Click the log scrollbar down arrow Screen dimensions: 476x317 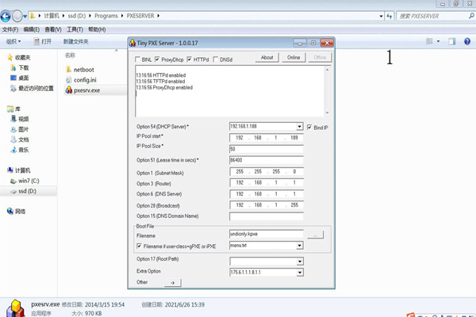327,113
